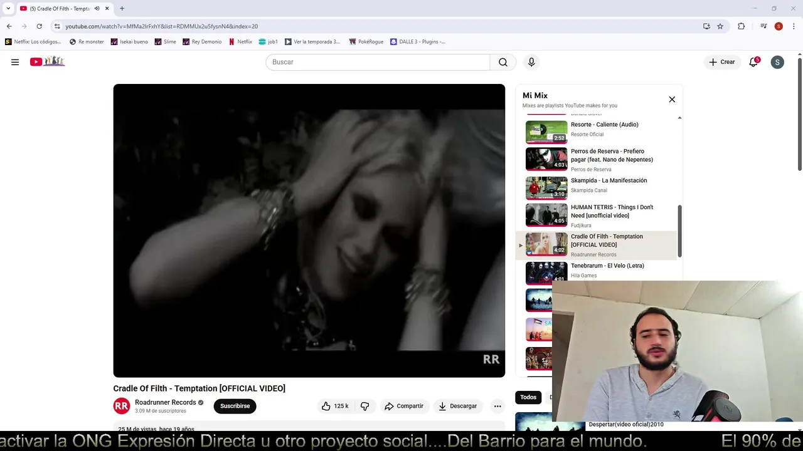The height and width of the screenshot is (451, 803).
Task: Open the tab search dropdown arrow
Action: (8, 9)
